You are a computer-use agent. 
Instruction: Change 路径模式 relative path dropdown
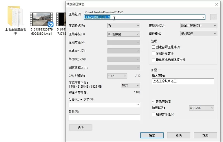(x=198, y=34)
